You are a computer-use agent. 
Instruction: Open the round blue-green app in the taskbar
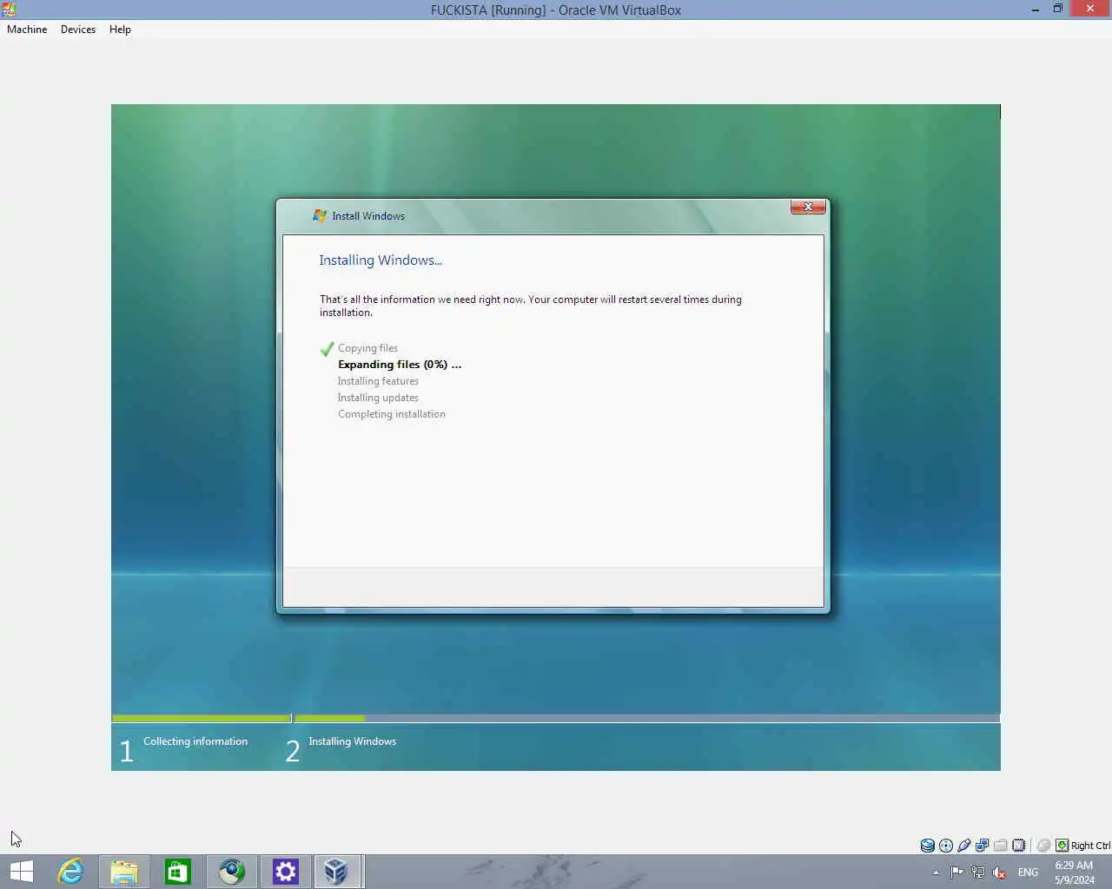pos(231,872)
